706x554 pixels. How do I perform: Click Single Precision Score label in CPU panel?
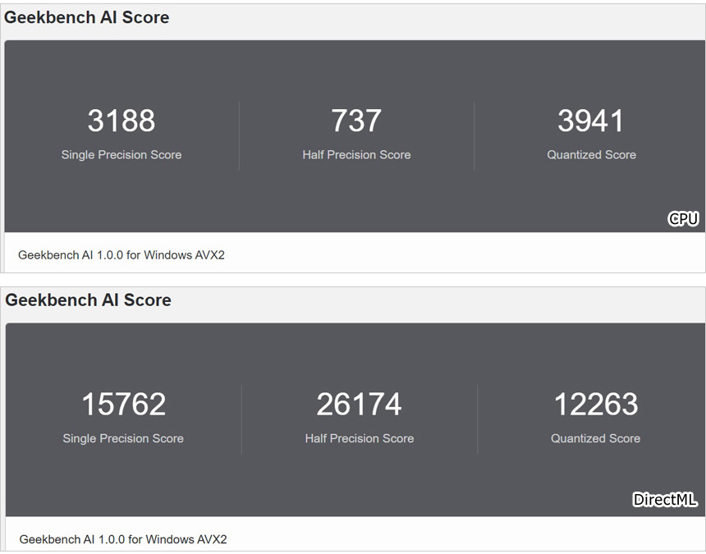click(x=121, y=155)
